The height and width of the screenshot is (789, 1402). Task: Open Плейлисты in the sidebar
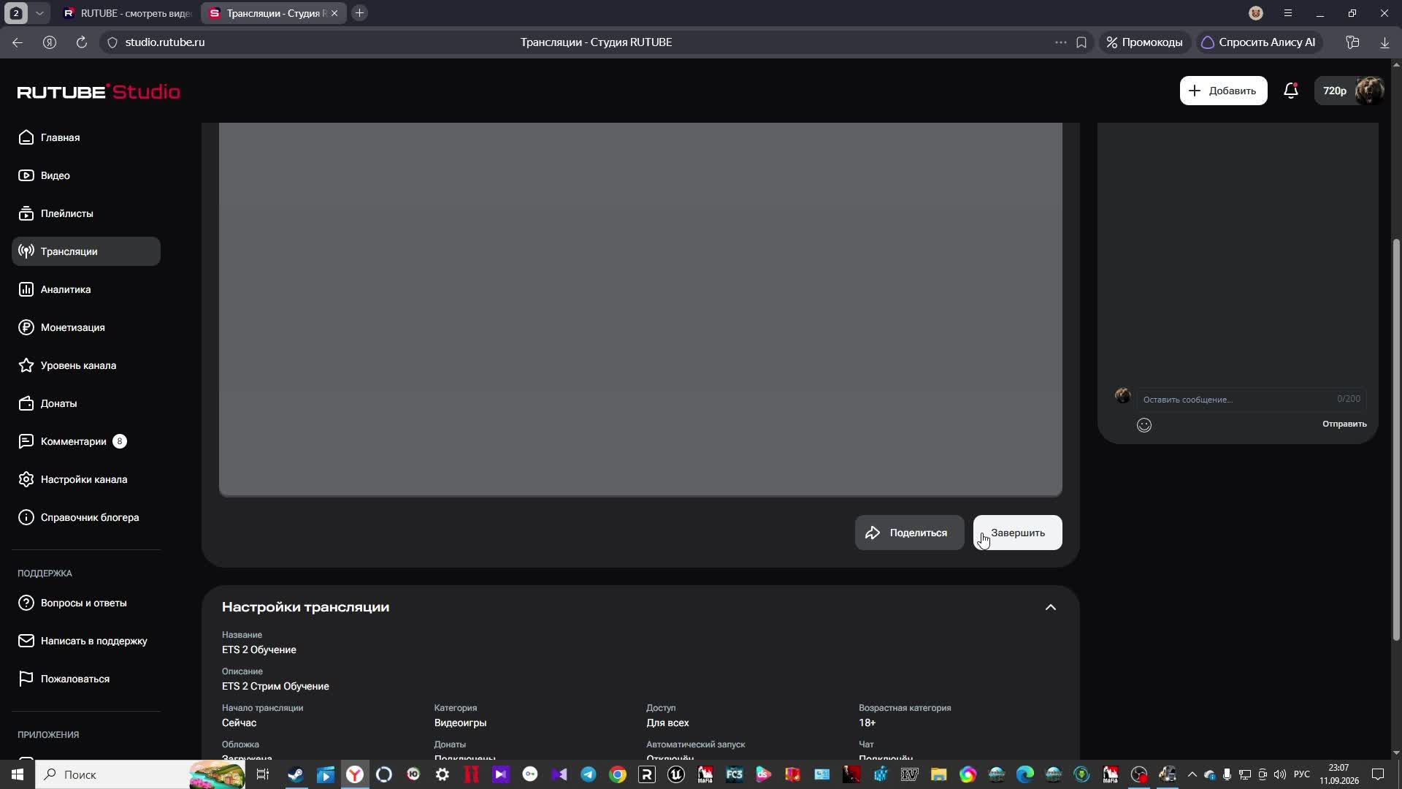pyautogui.click(x=86, y=213)
